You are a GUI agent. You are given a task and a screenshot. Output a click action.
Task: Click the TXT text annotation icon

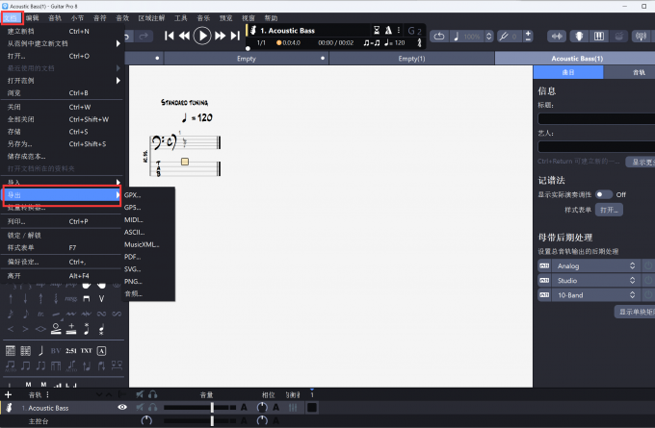coord(86,350)
